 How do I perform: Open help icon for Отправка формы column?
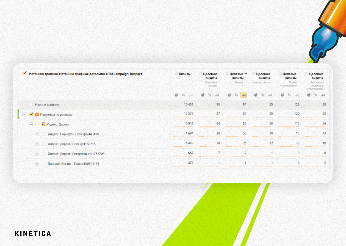(x=201, y=74)
